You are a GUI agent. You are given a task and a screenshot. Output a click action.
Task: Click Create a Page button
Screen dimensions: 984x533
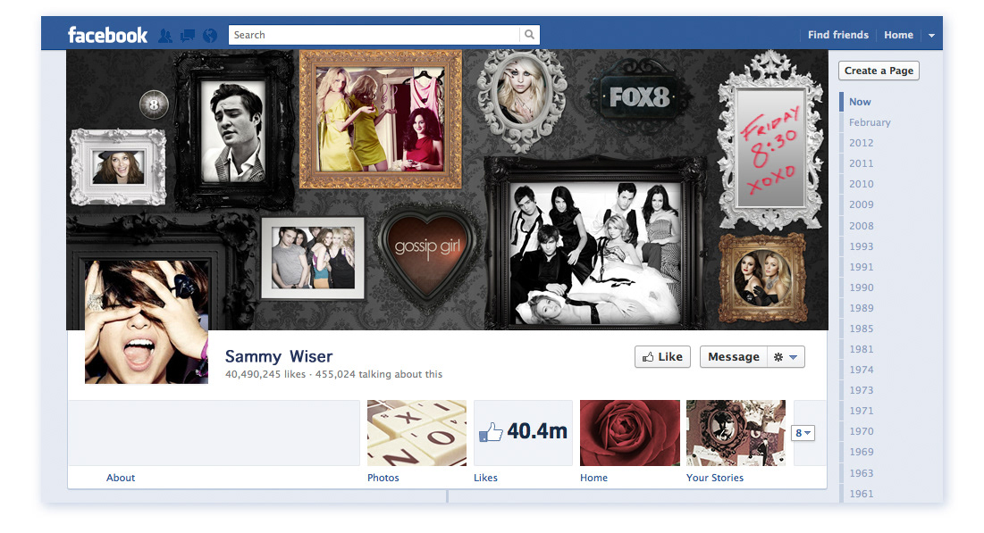coord(879,71)
